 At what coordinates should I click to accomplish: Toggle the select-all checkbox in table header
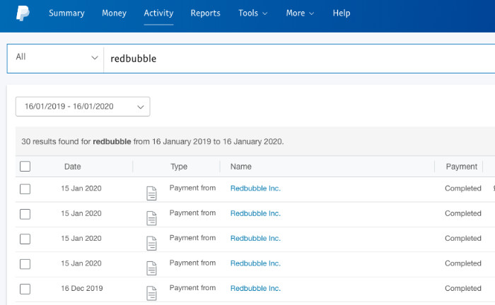pos(25,167)
